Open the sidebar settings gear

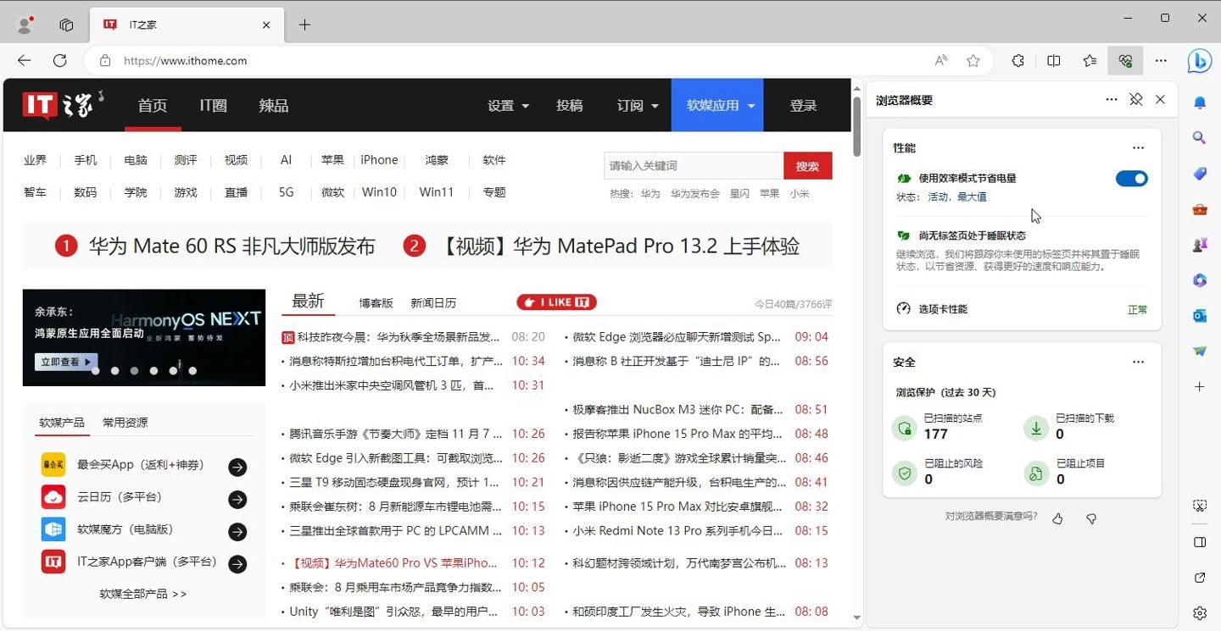point(1200,613)
